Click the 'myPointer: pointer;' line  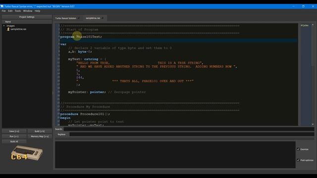[x=87, y=92]
